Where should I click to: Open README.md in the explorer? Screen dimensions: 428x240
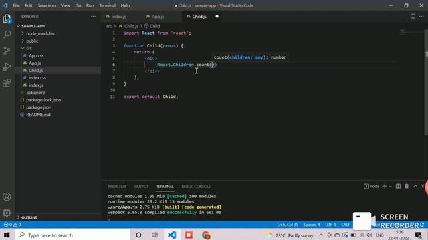point(38,115)
